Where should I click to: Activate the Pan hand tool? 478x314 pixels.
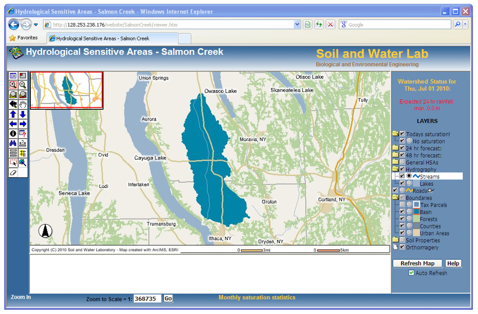22,104
